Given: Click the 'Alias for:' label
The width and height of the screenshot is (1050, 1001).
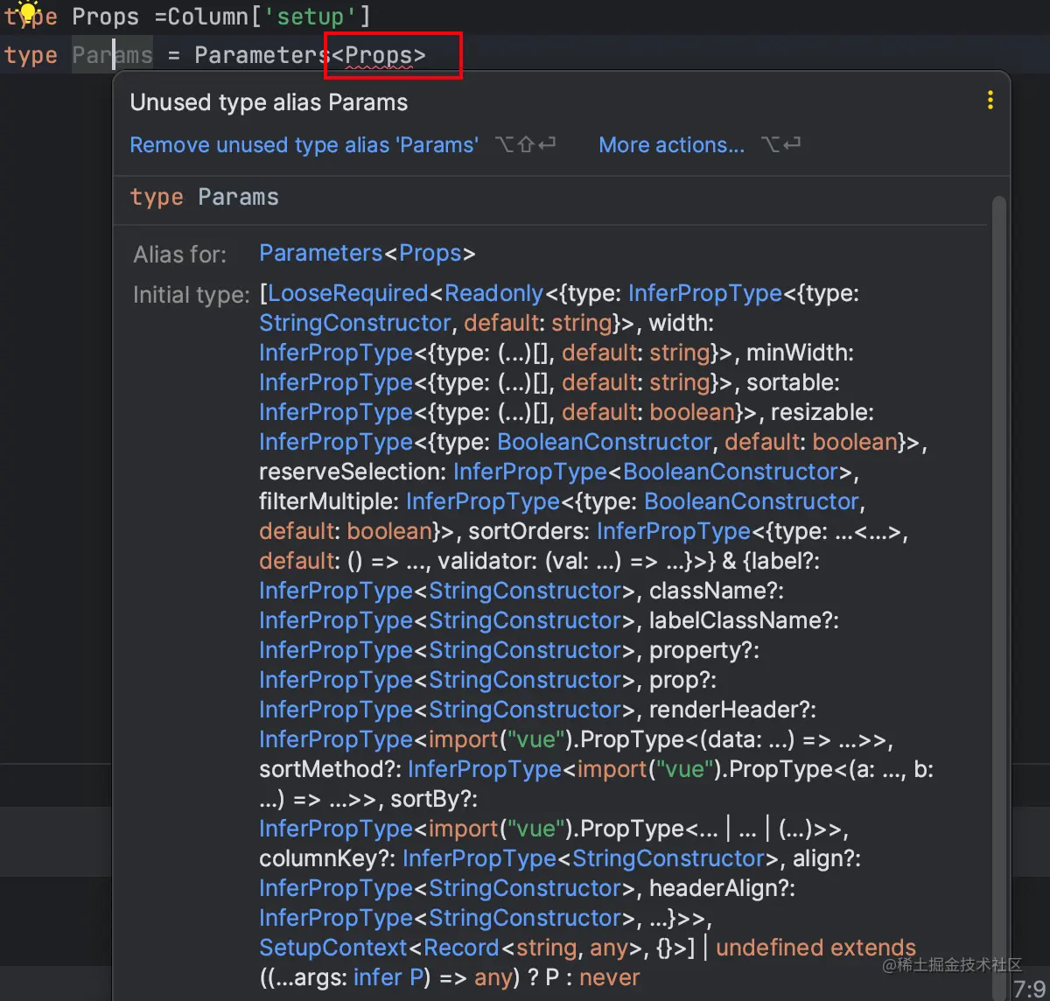Looking at the screenshot, I should tap(179, 255).
